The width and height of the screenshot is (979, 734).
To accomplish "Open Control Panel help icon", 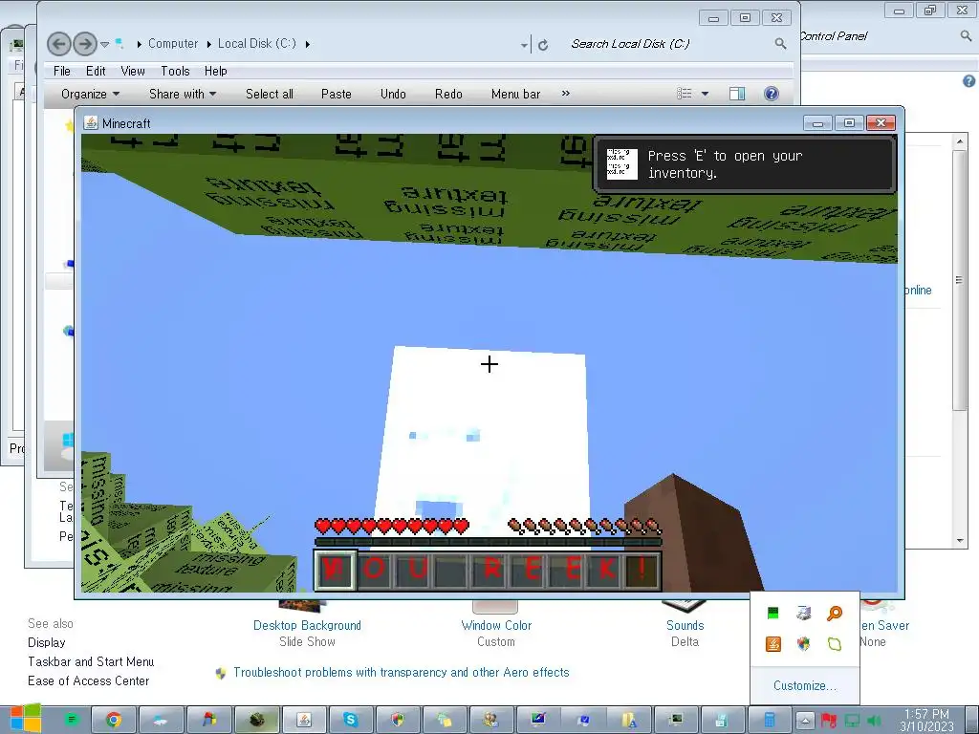I will pyautogui.click(x=969, y=80).
